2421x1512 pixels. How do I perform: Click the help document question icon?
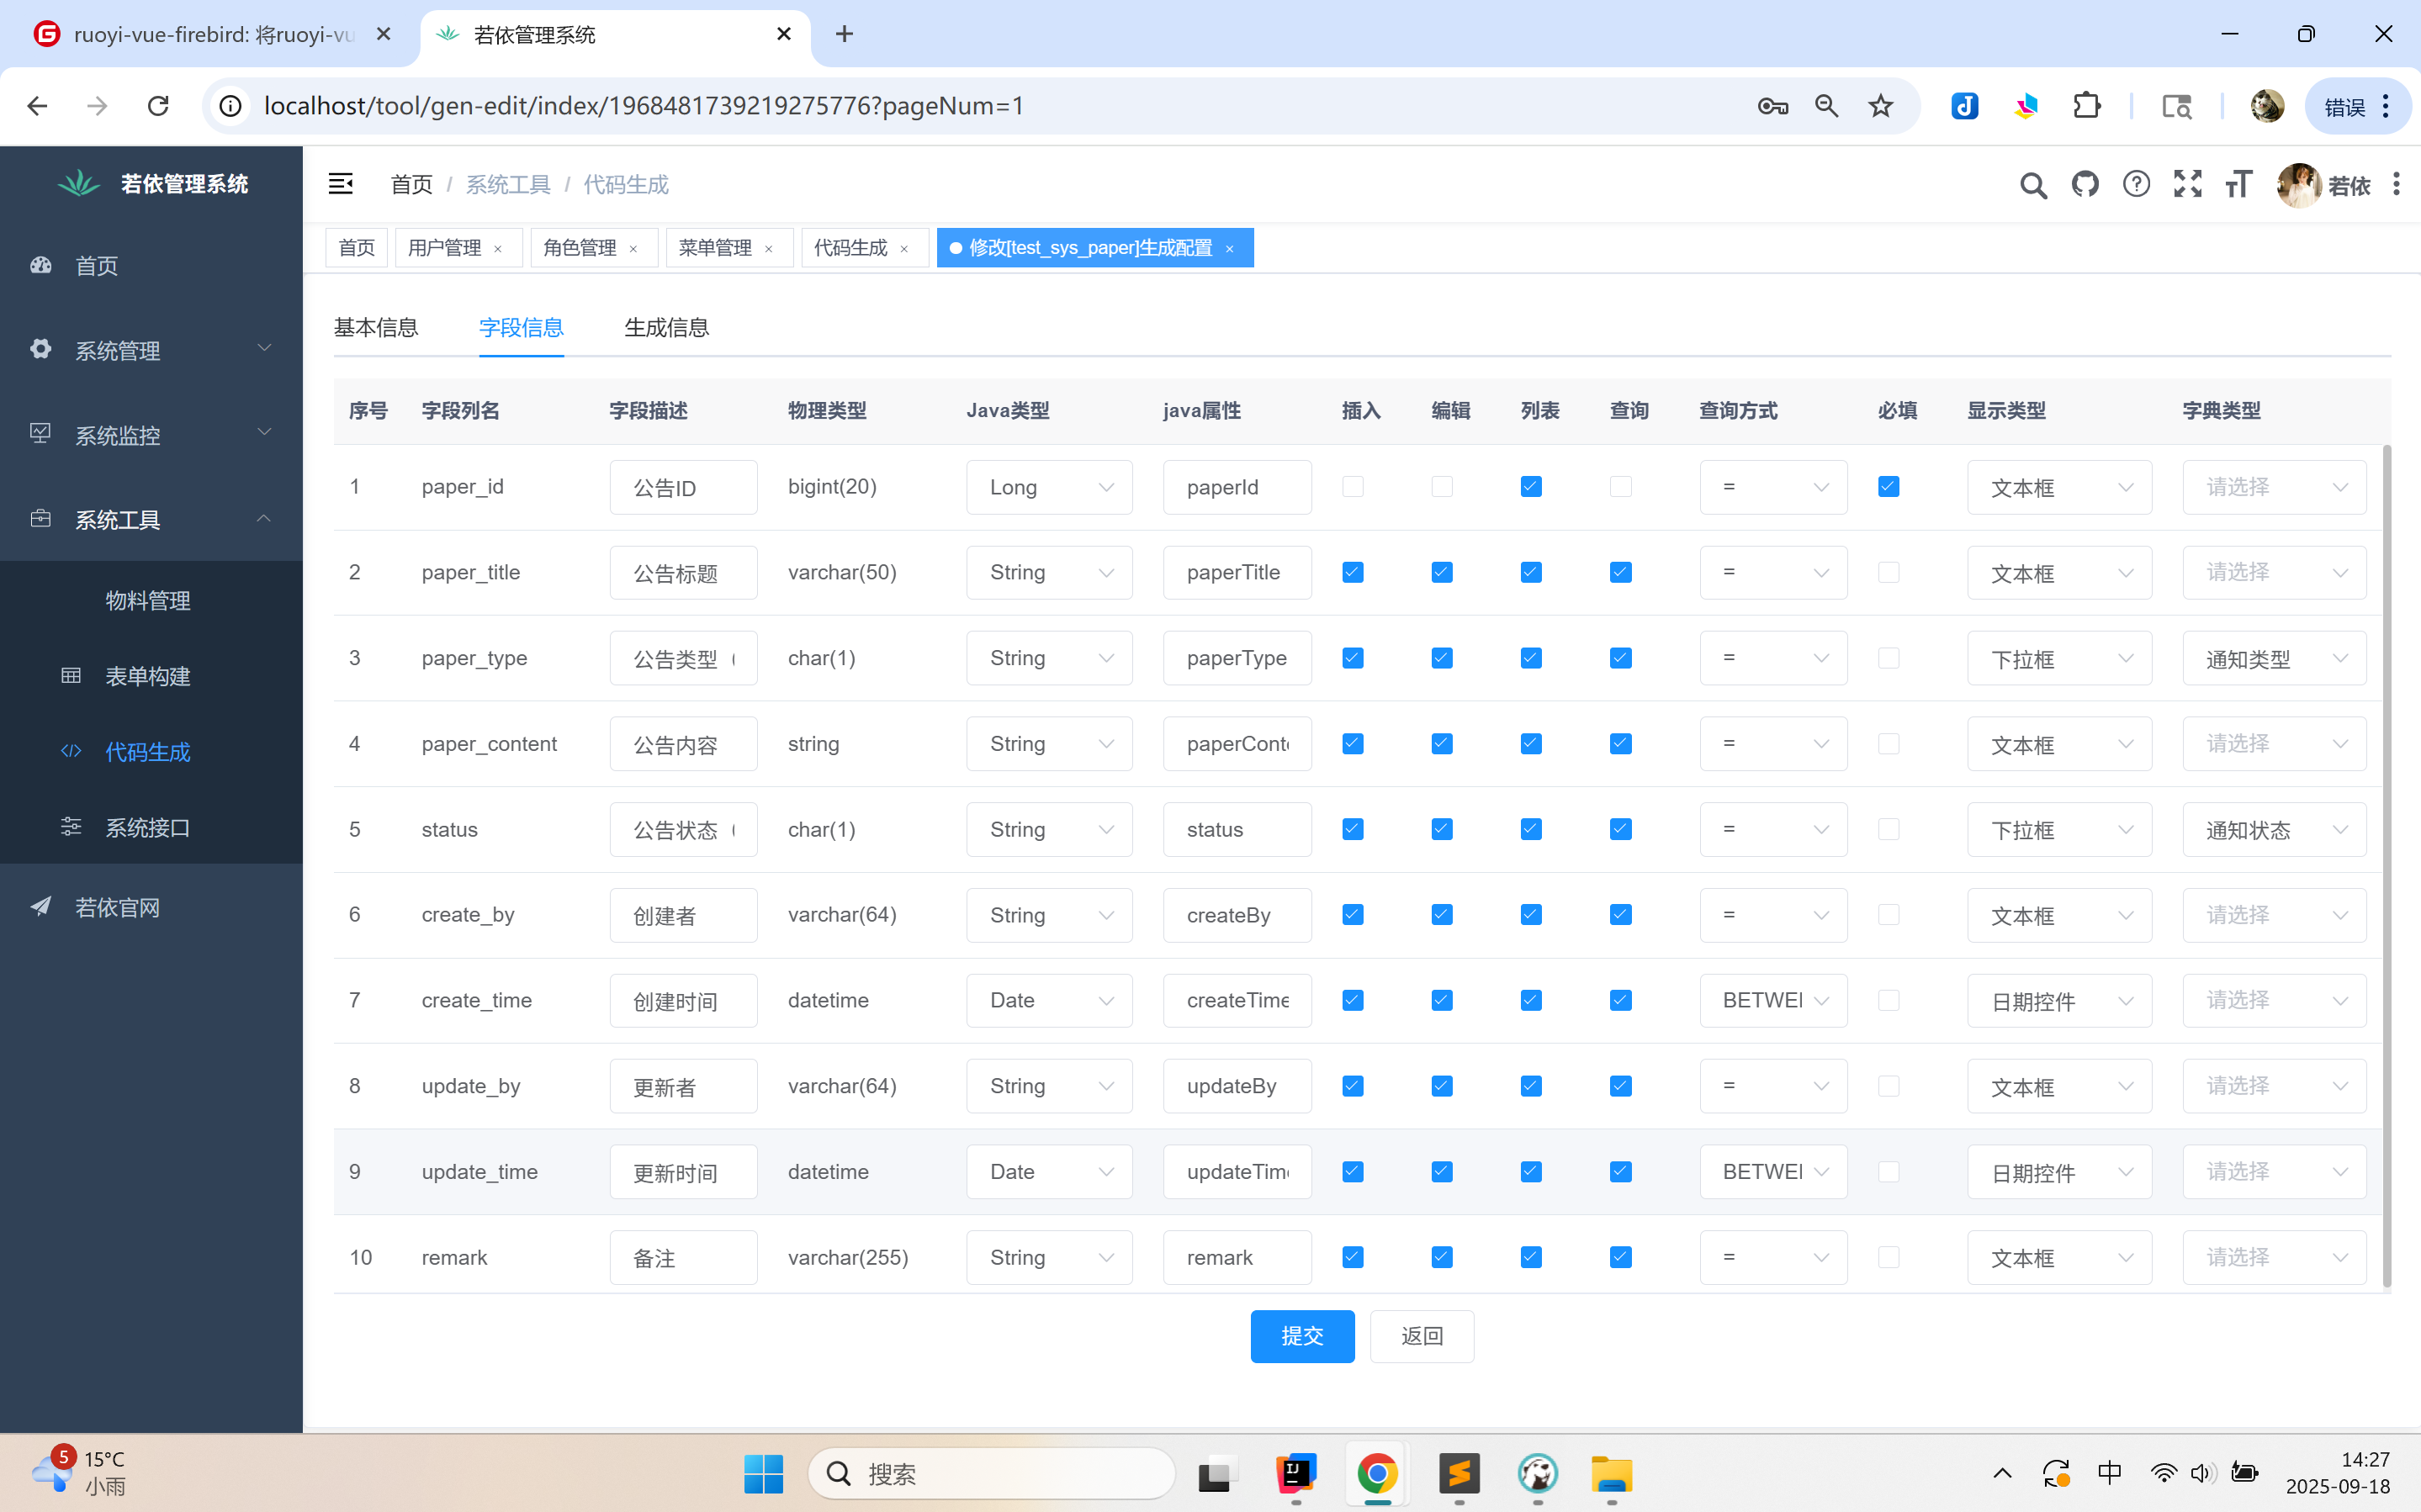pyautogui.click(x=2136, y=184)
